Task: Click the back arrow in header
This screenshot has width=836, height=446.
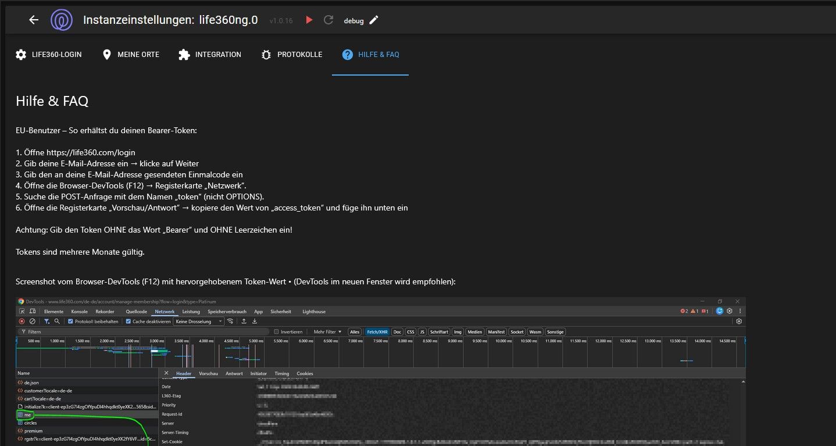Action: [34, 20]
